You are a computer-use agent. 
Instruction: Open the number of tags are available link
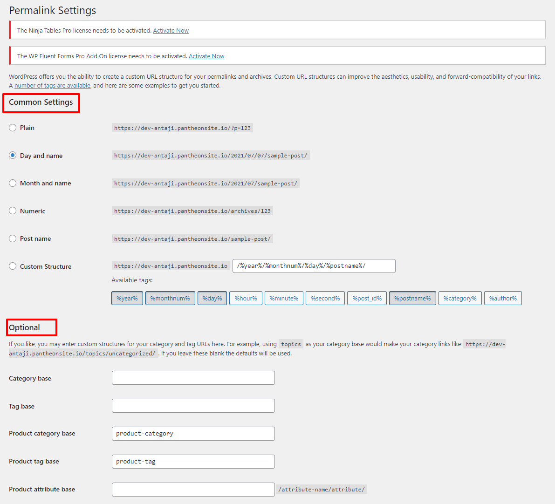click(52, 85)
